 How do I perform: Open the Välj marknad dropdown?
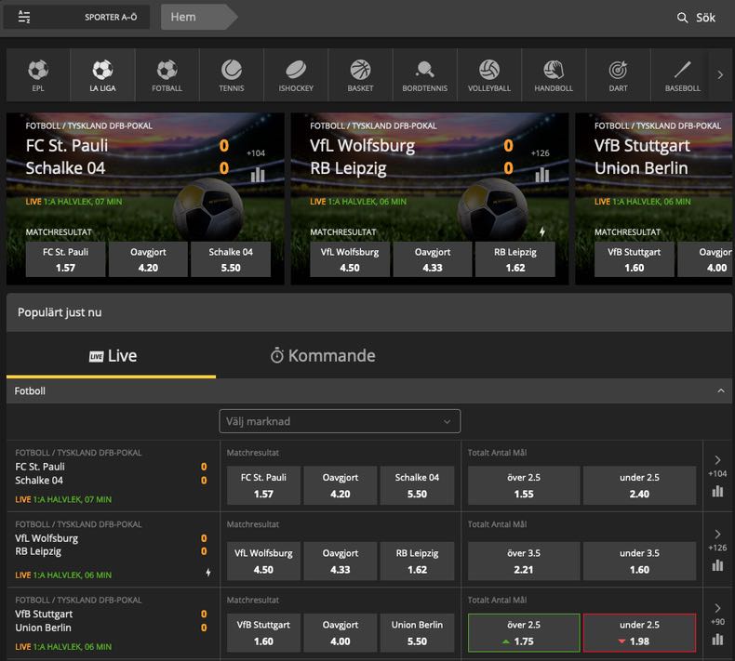340,421
